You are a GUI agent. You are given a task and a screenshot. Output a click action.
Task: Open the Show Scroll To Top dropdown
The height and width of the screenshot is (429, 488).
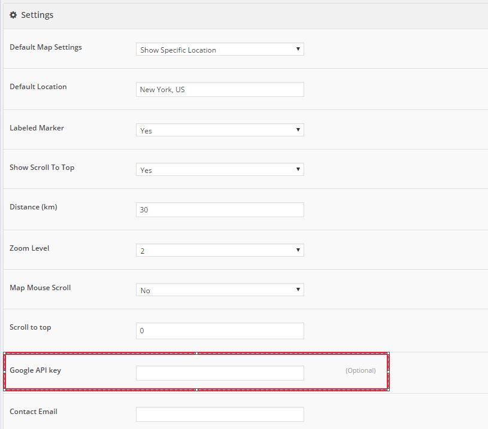(220, 169)
